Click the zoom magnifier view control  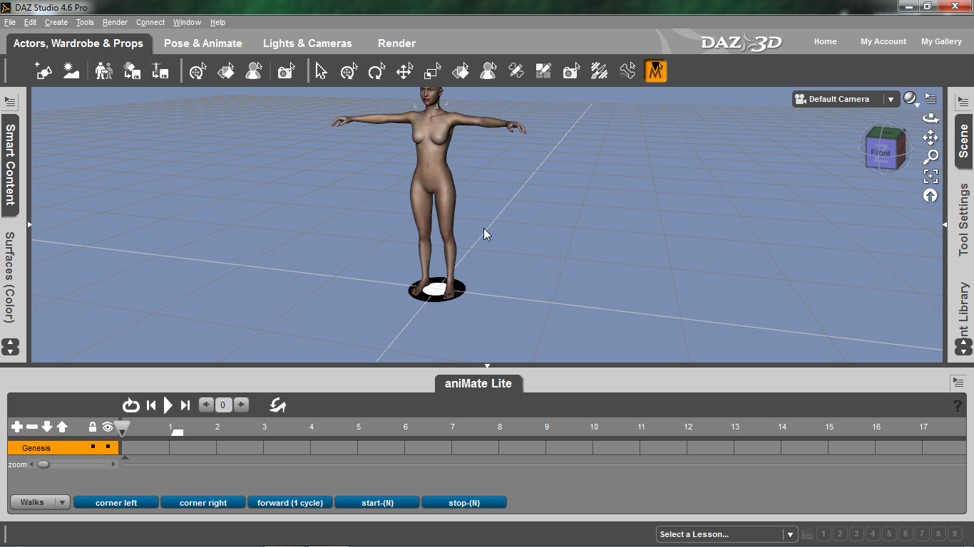click(x=931, y=157)
